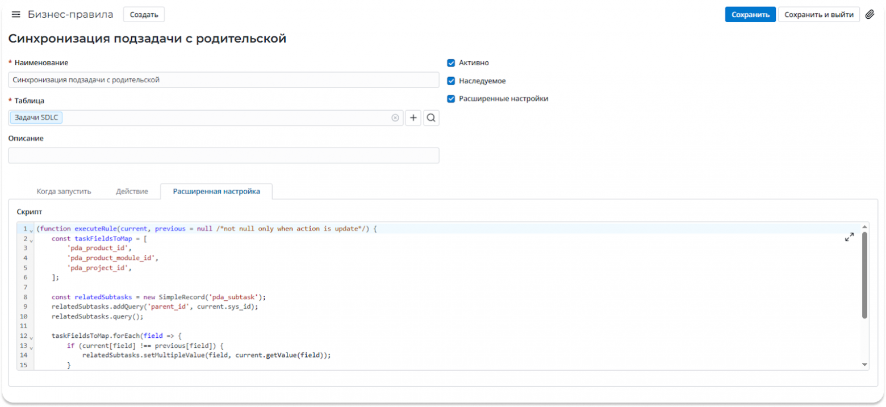Click the 'Создать' button
Screen dimensions: 886x407
[144, 14]
